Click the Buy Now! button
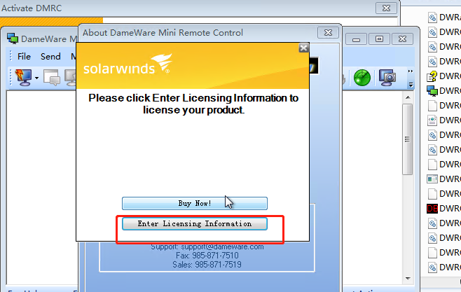 tap(195, 203)
